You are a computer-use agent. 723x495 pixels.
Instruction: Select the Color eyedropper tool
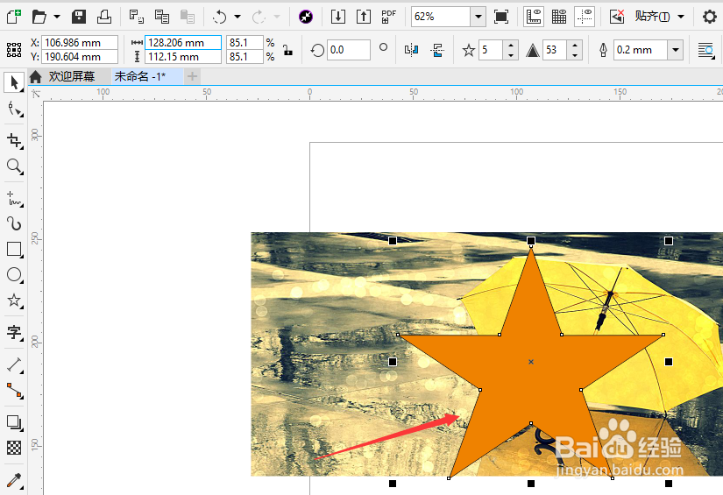point(14,481)
